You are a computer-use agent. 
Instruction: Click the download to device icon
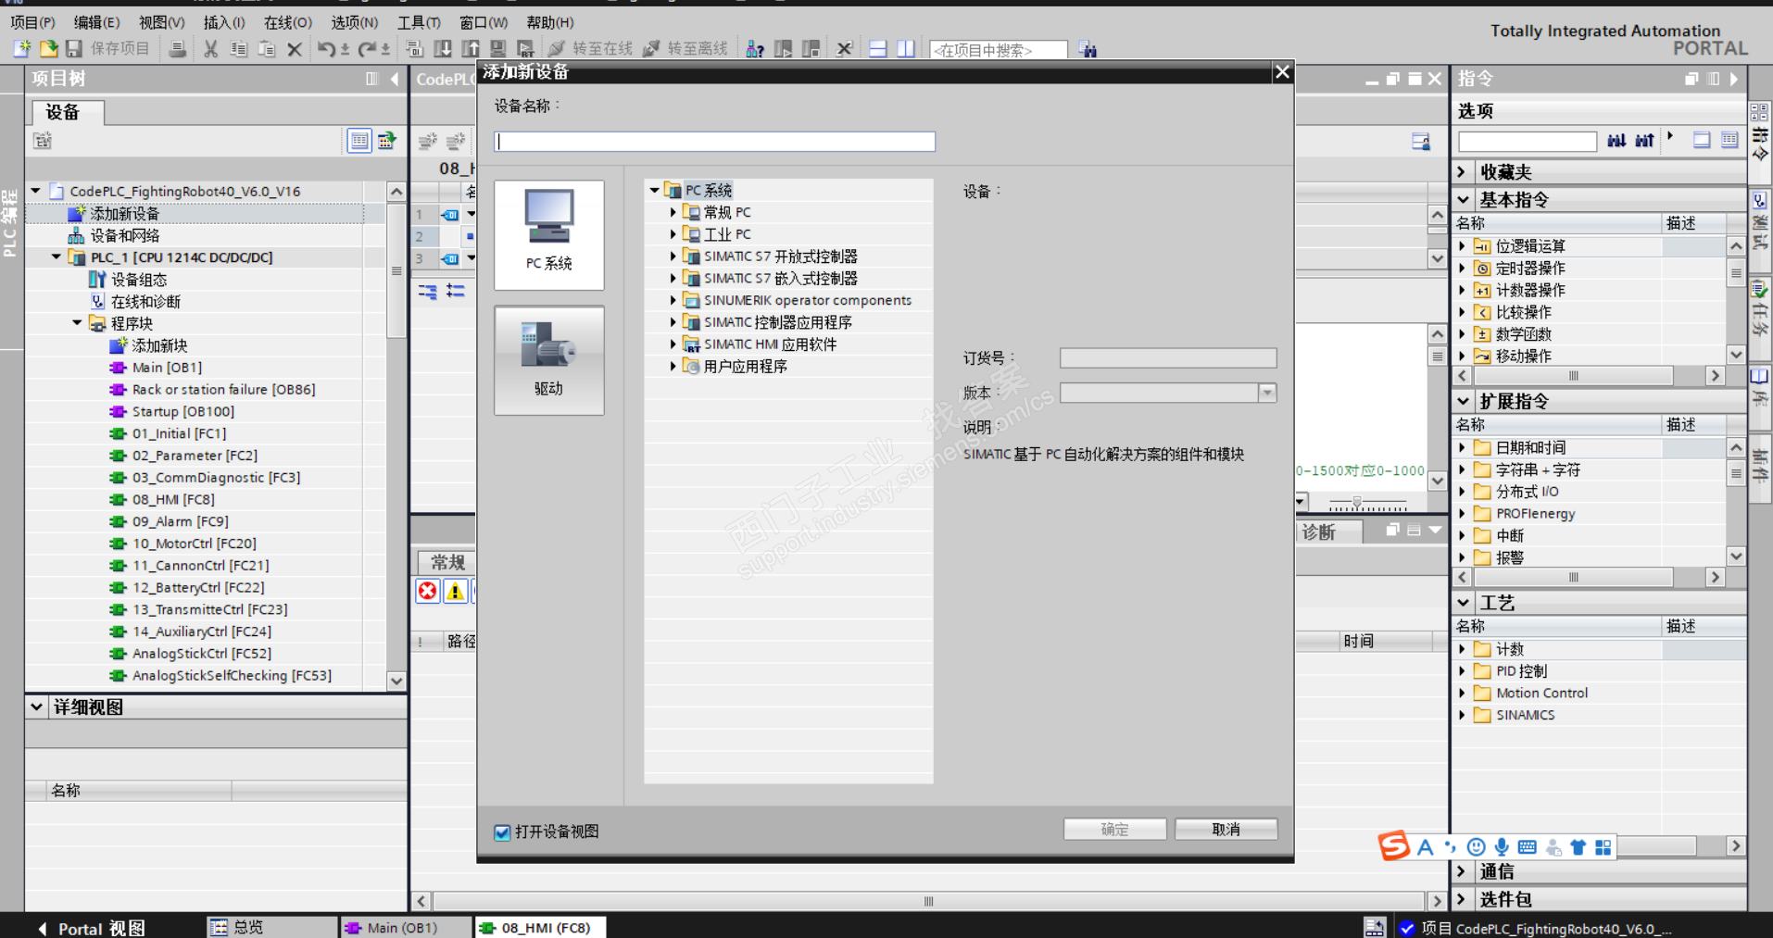(444, 49)
